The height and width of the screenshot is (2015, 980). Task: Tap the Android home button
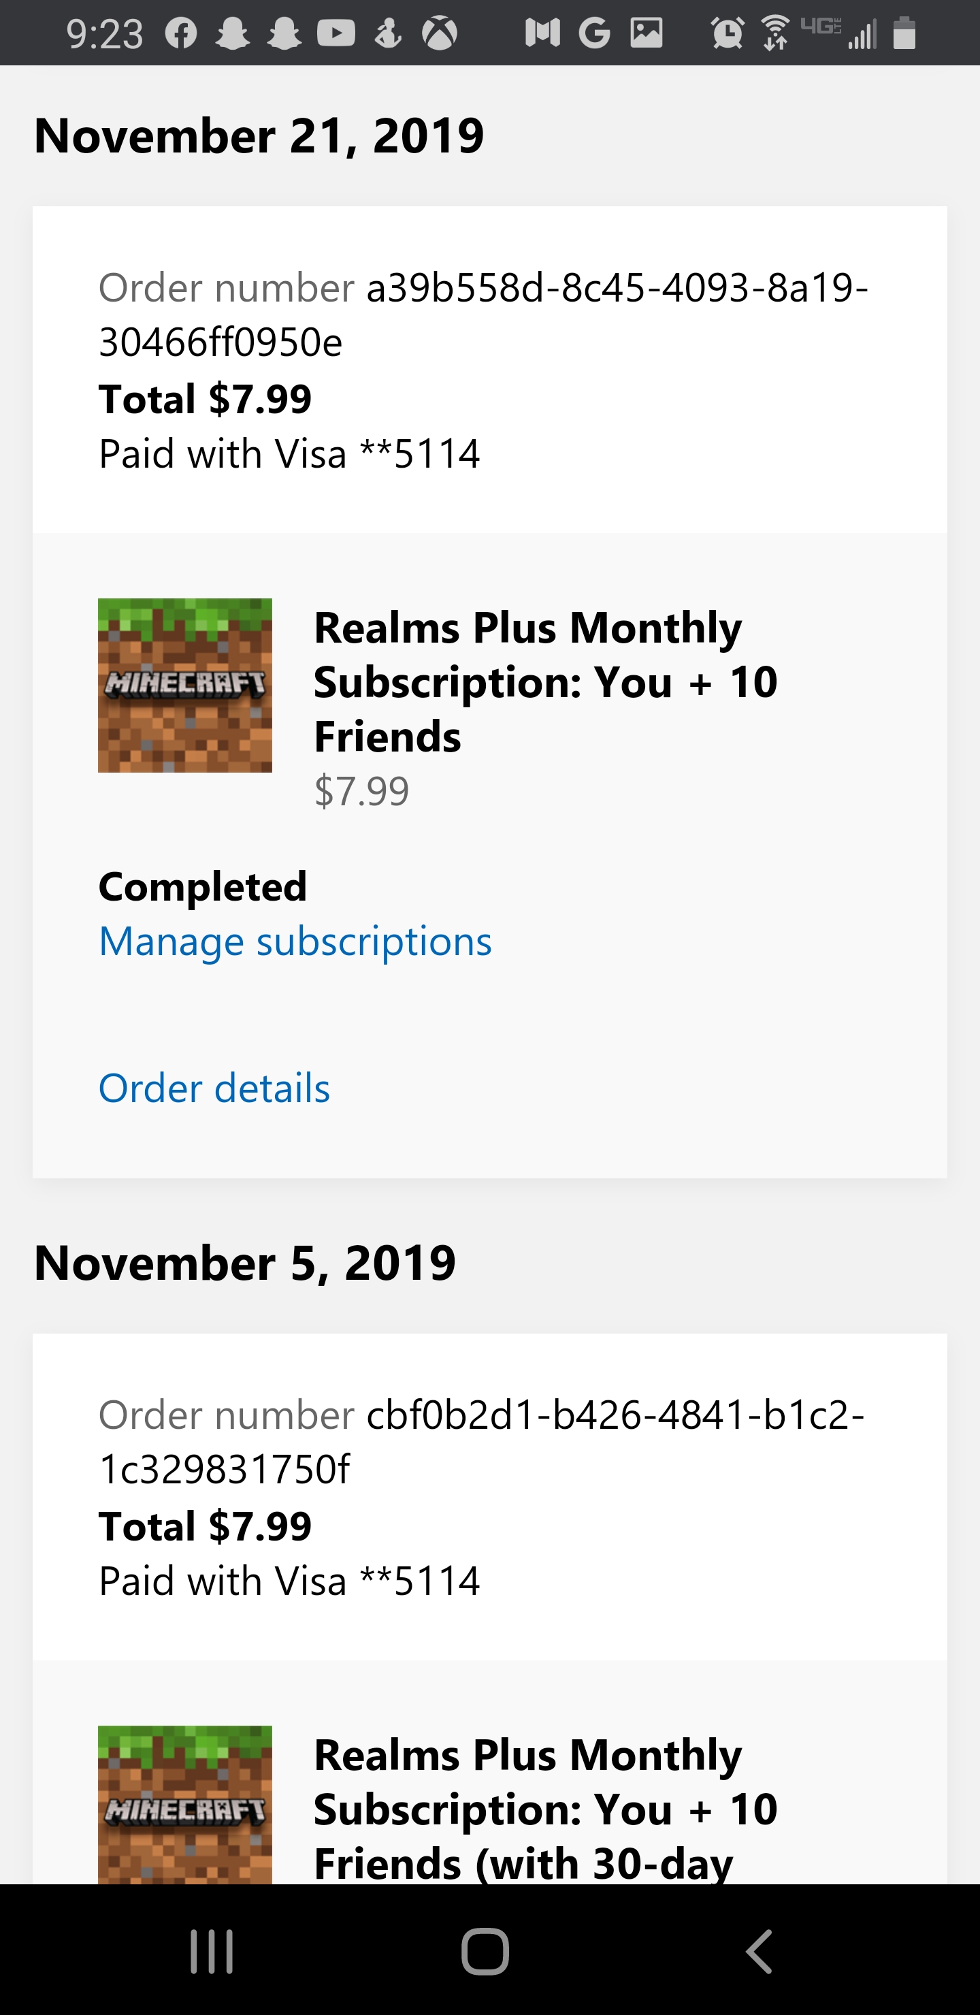click(485, 1952)
